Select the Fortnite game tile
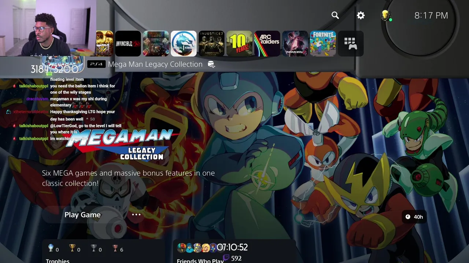 click(323, 43)
